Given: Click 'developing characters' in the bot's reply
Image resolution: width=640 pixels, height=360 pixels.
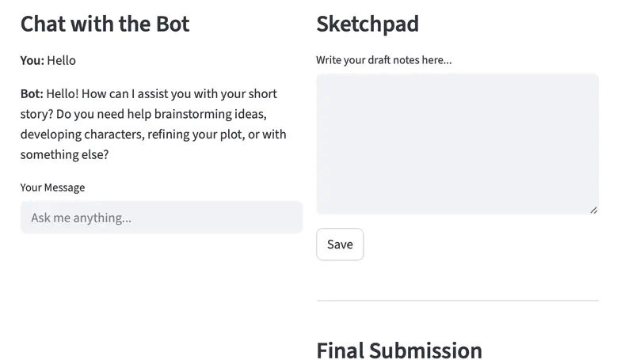Looking at the screenshot, I should [82, 135].
